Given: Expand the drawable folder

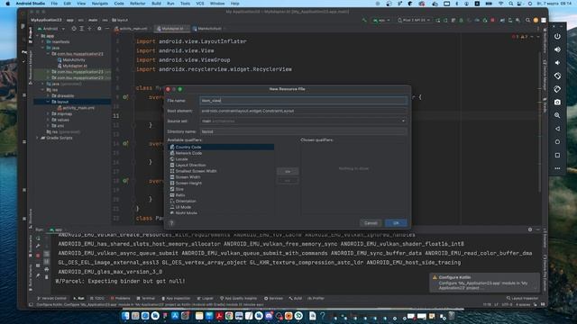Looking at the screenshot, I should point(48,96).
